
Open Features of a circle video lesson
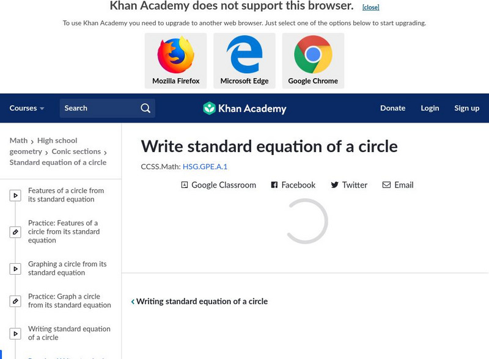pyautogui.click(x=66, y=195)
